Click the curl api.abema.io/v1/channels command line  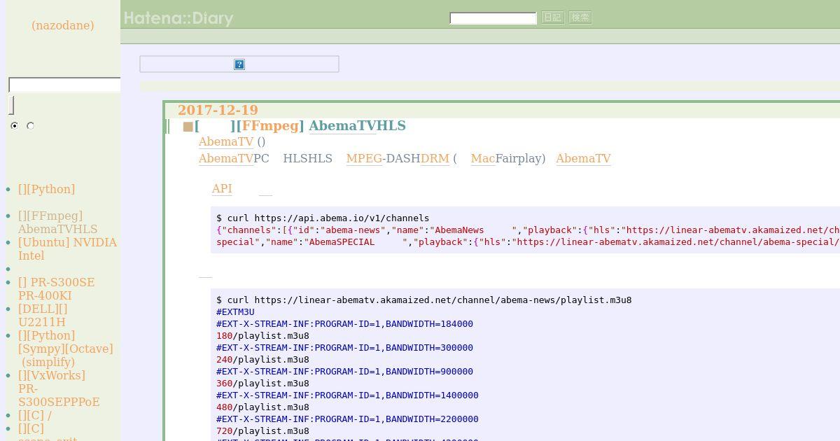pos(323,218)
